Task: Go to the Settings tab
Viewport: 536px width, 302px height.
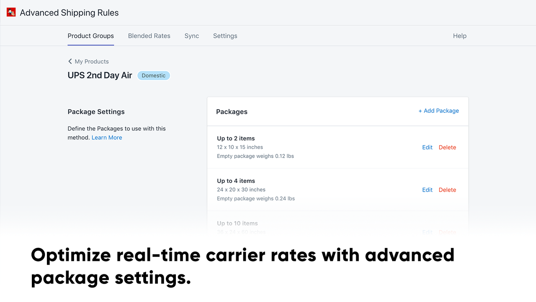Action: coord(225,36)
